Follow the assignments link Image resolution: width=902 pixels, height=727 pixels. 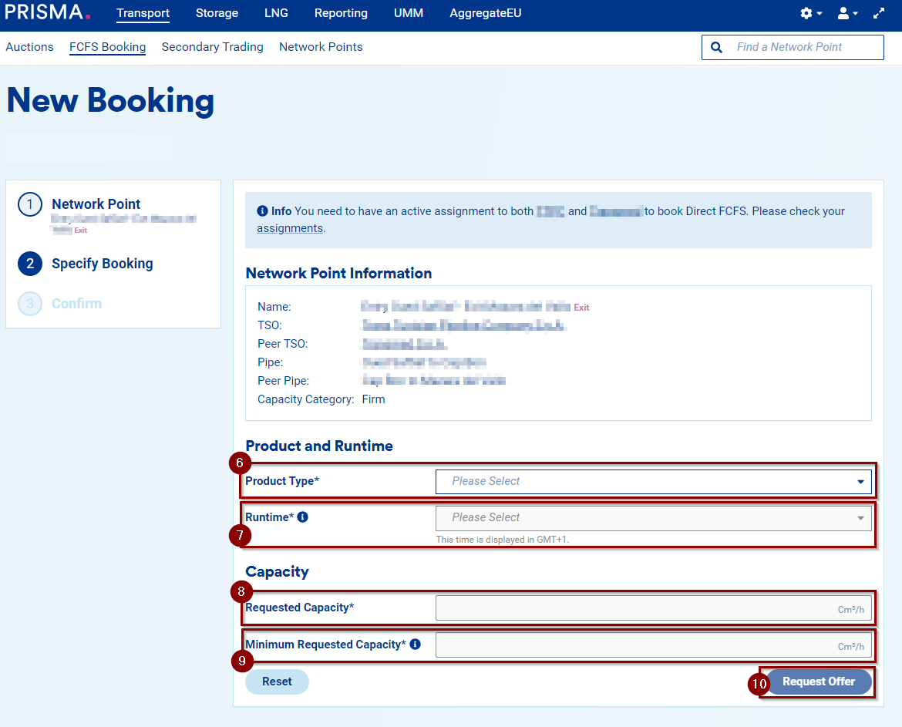coord(289,228)
